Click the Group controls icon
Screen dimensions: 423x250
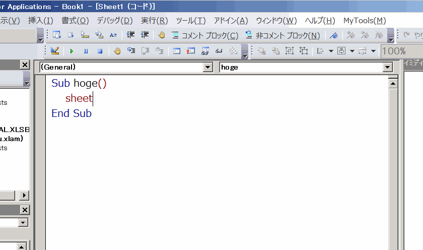coord(290,51)
